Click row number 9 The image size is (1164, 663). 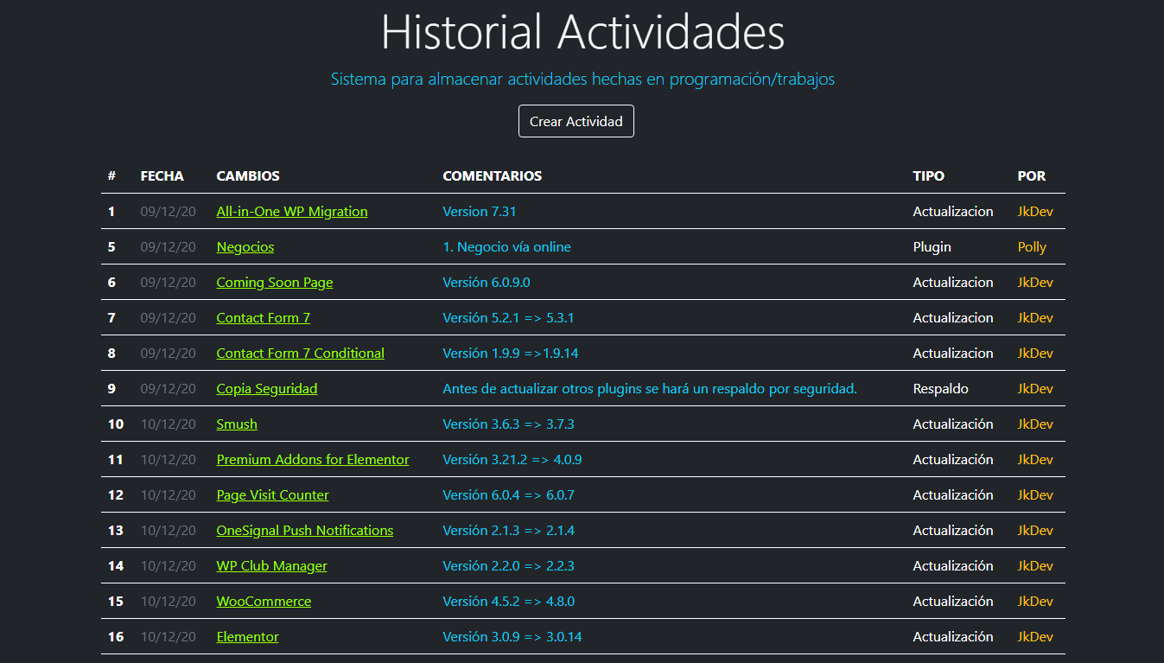tap(111, 389)
